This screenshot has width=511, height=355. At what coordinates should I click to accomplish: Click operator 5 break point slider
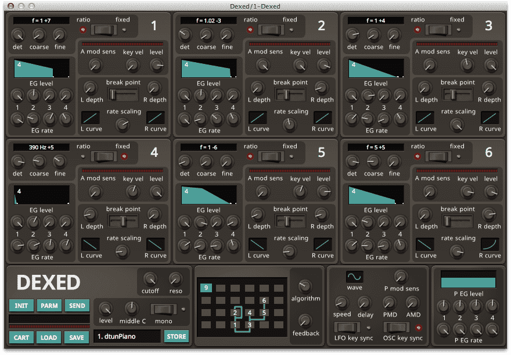tap(290, 222)
